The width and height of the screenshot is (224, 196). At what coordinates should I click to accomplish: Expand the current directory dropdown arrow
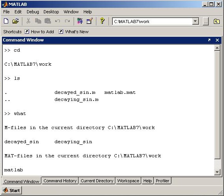[x=195, y=22]
